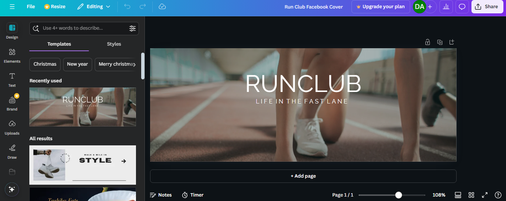Click the Add page button

pos(303,176)
